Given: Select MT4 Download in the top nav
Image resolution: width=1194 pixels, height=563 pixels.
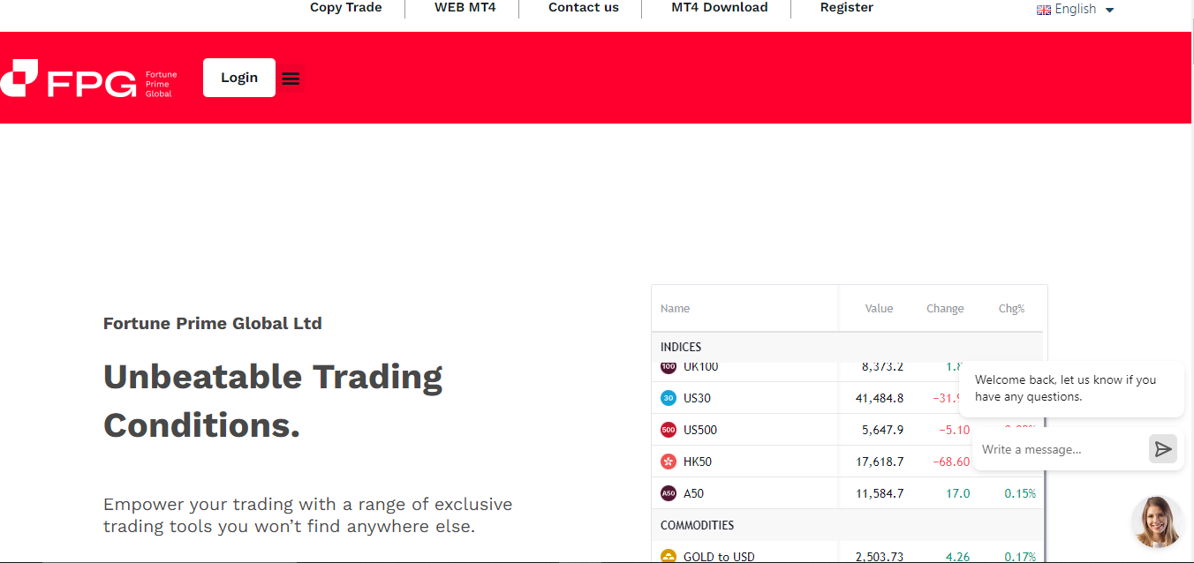Looking at the screenshot, I should coord(720,8).
